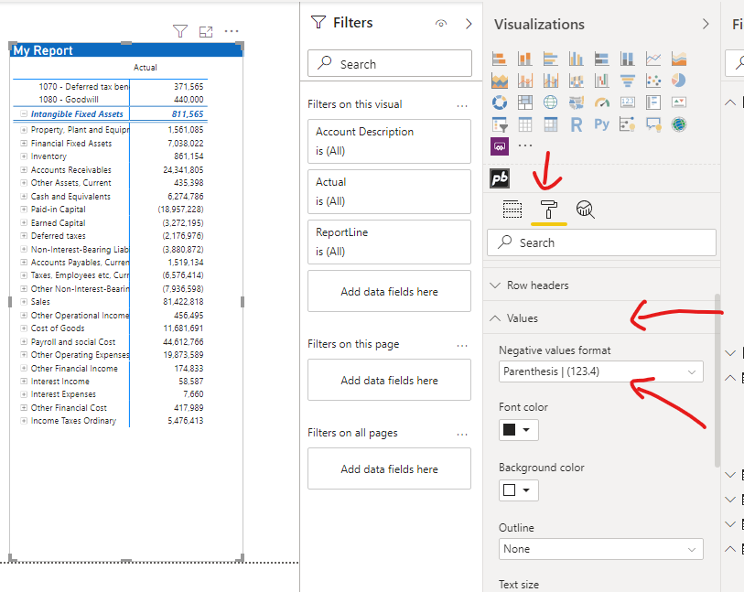Open the Q&A visual icon
This screenshot has height=592, width=744.
click(653, 125)
